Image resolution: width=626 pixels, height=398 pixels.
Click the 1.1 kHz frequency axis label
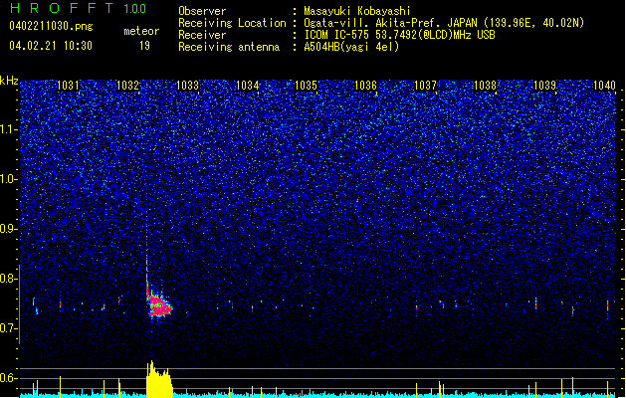(x=9, y=129)
